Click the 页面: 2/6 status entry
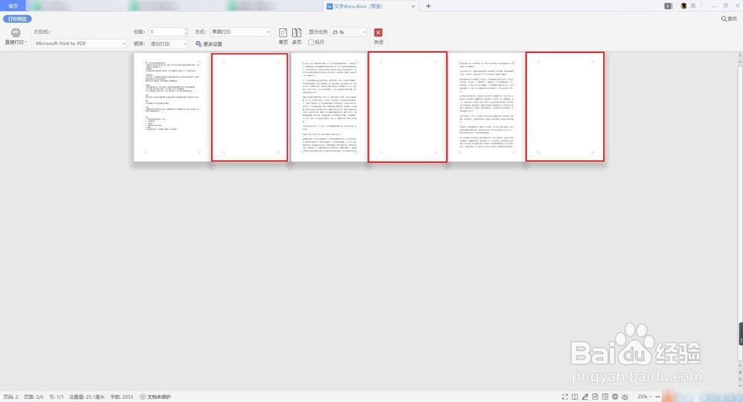 (x=33, y=397)
